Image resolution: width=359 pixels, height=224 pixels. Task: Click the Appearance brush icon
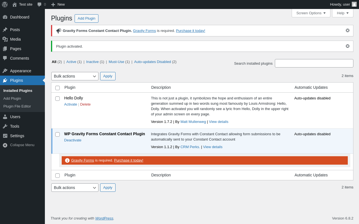5,71
